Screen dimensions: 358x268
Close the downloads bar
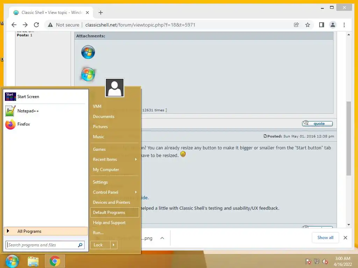[345, 238]
